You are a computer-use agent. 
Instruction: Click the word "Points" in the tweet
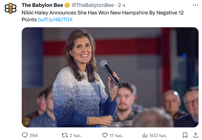pyautogui.click(x=29, y=20)
